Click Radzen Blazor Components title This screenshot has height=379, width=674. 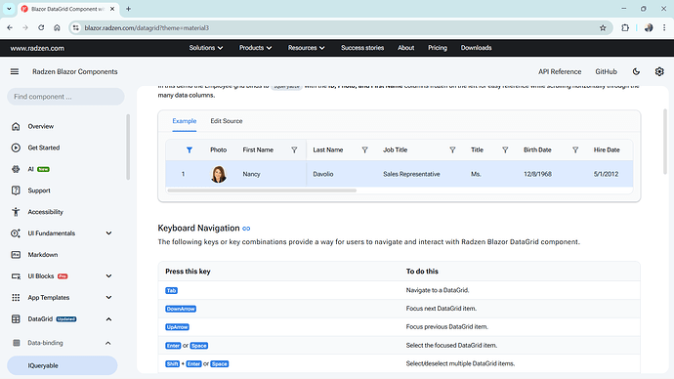(75, 71)
